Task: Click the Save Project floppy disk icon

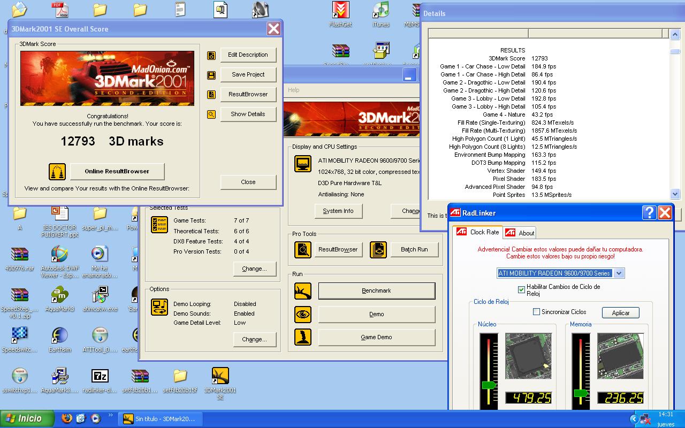Action: point(211,75)
